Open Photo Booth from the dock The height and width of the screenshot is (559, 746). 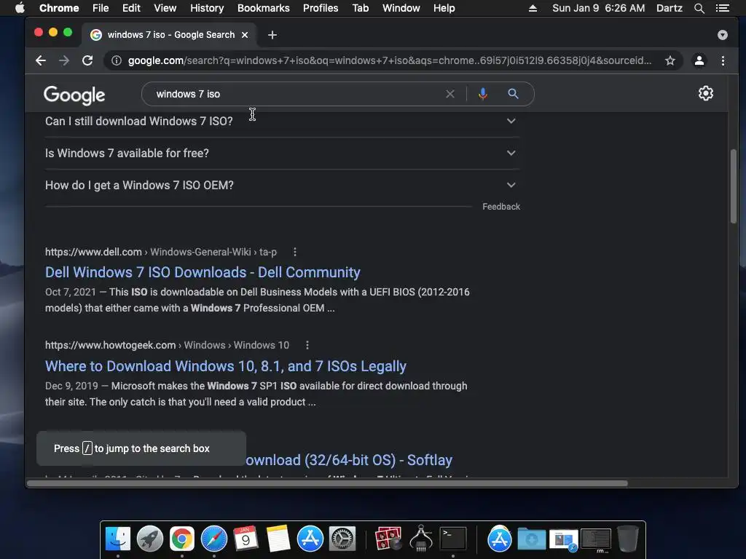click(x=389, y=539)
